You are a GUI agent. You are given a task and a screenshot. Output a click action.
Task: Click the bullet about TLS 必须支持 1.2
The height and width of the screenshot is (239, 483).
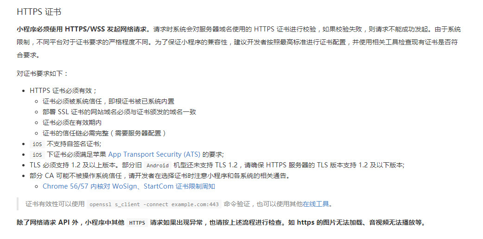(x=217, y=165)
